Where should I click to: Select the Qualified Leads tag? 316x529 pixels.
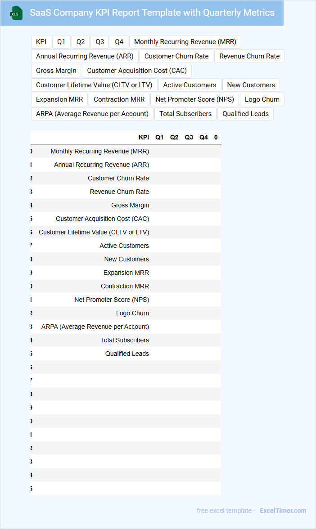pyautogui.click(x=245, y=114)
